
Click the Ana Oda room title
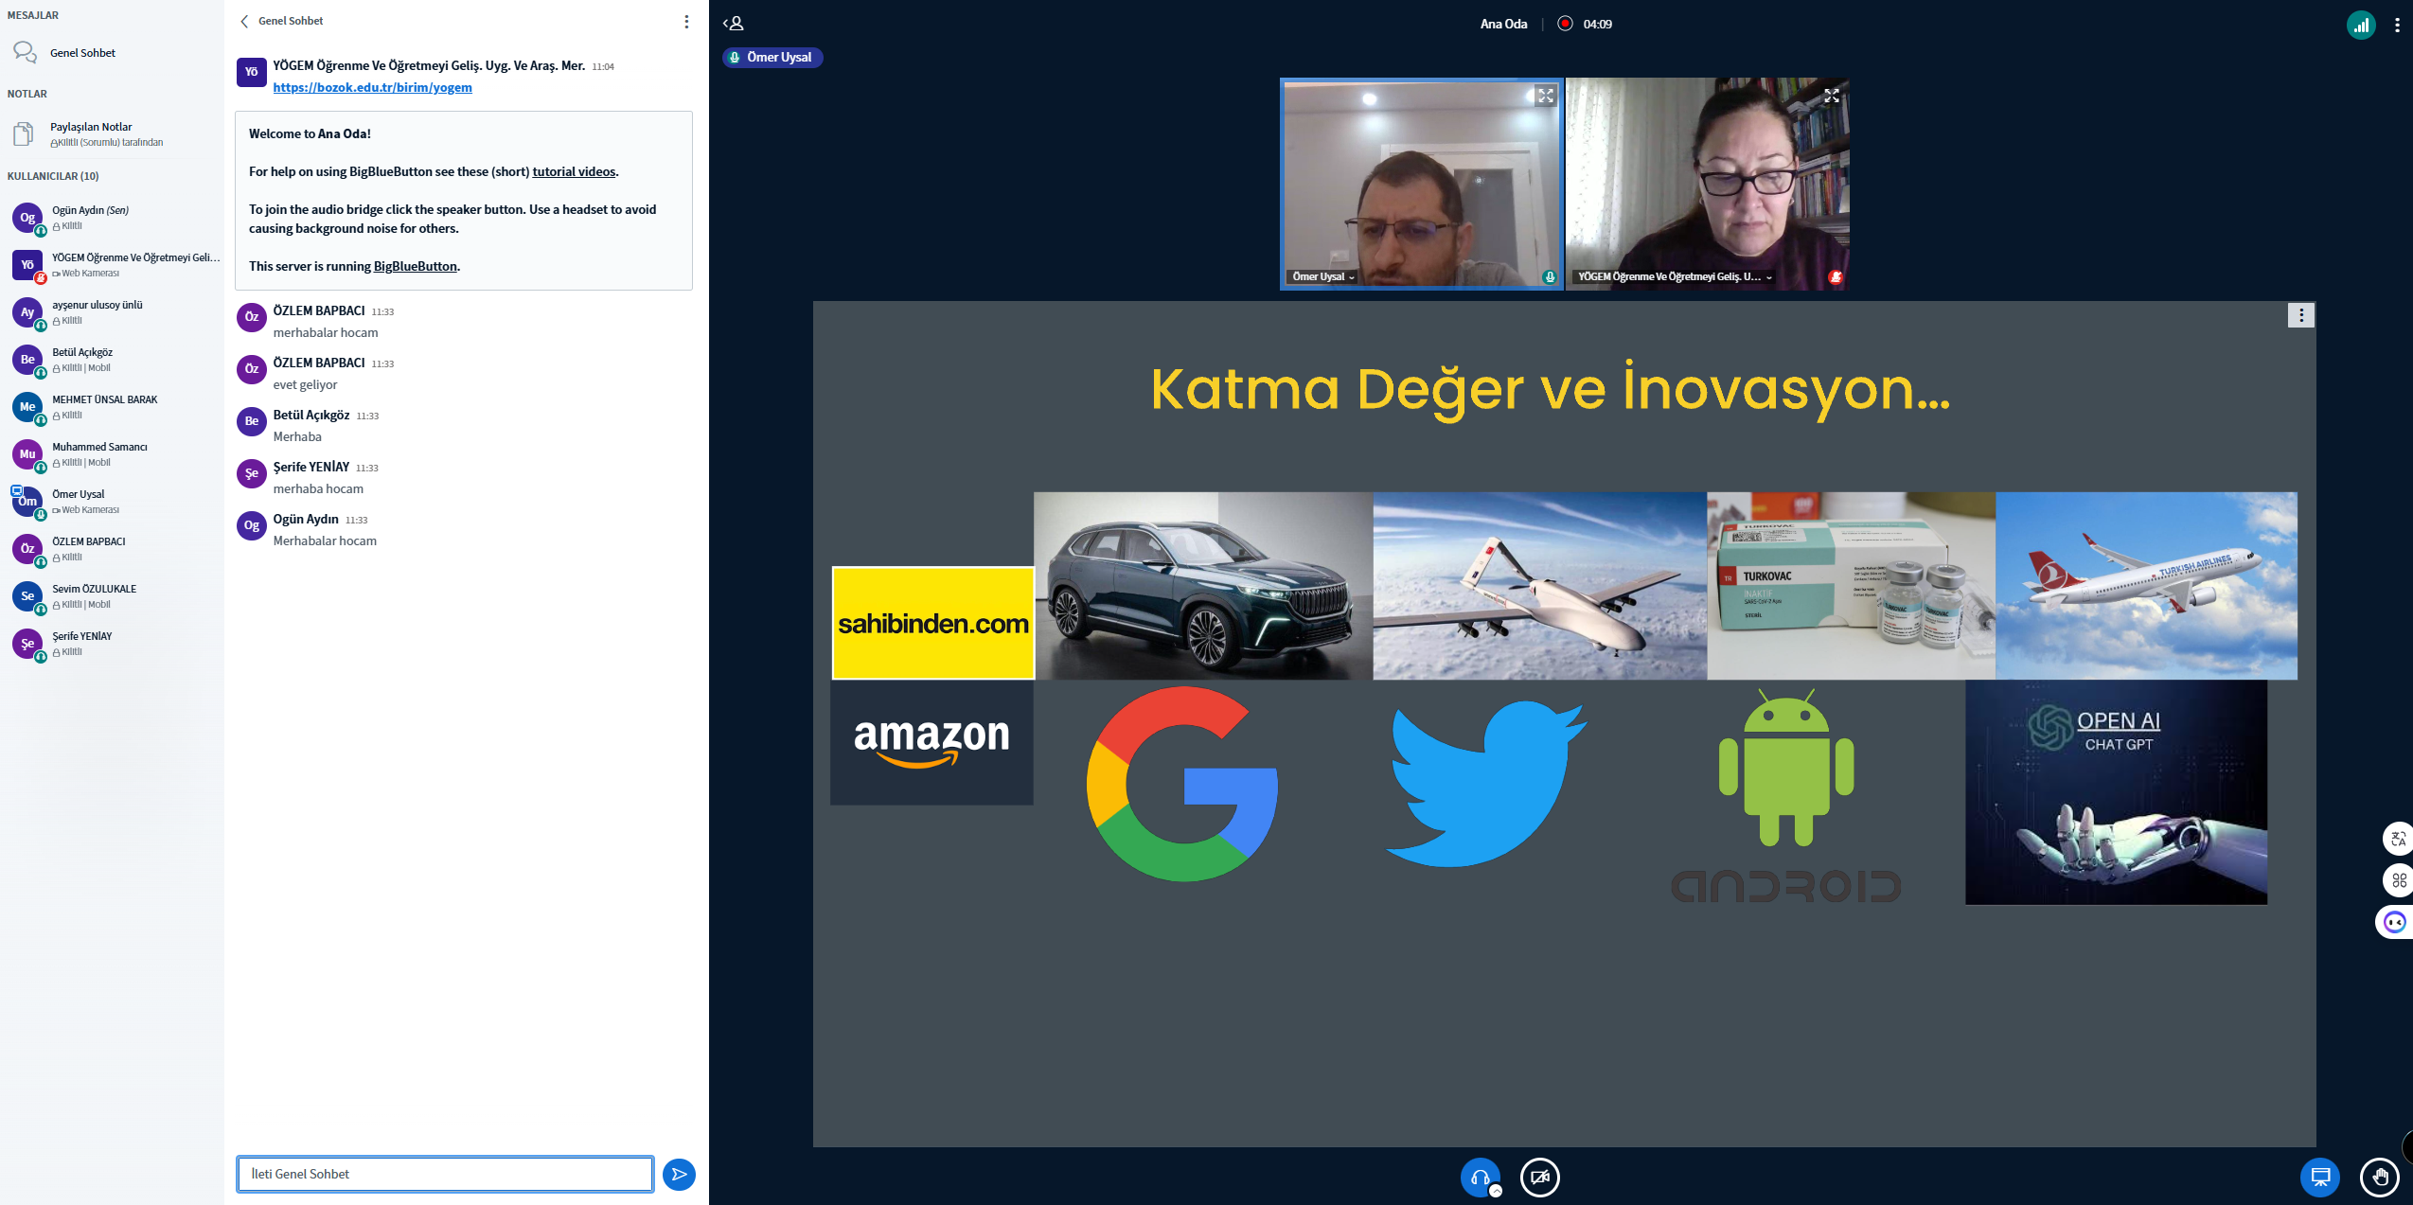[x=1503, y=24]
